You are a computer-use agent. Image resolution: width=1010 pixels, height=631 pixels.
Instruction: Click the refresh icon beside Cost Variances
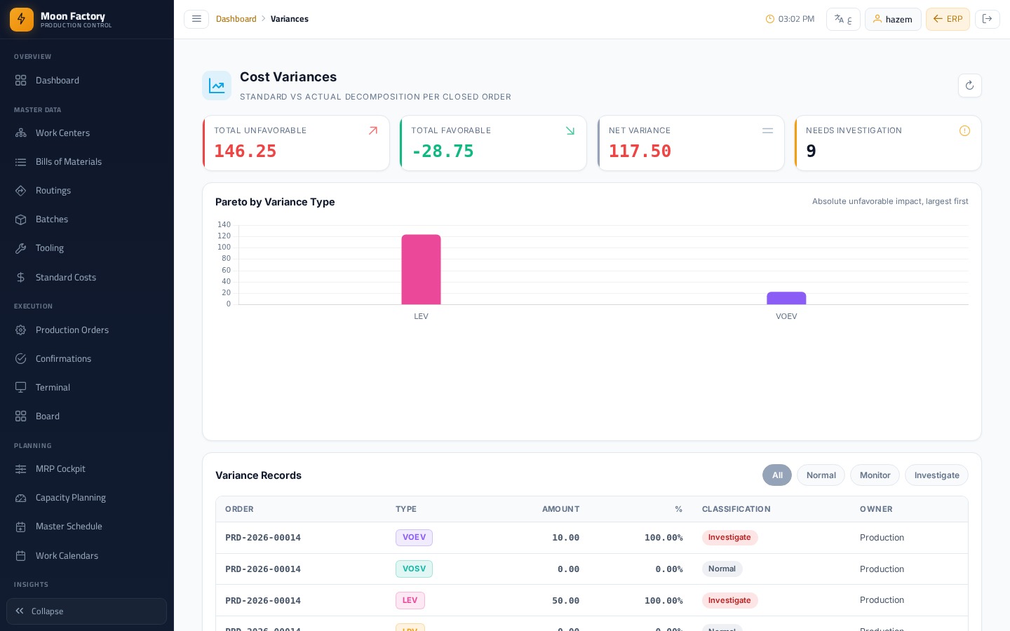969,86
